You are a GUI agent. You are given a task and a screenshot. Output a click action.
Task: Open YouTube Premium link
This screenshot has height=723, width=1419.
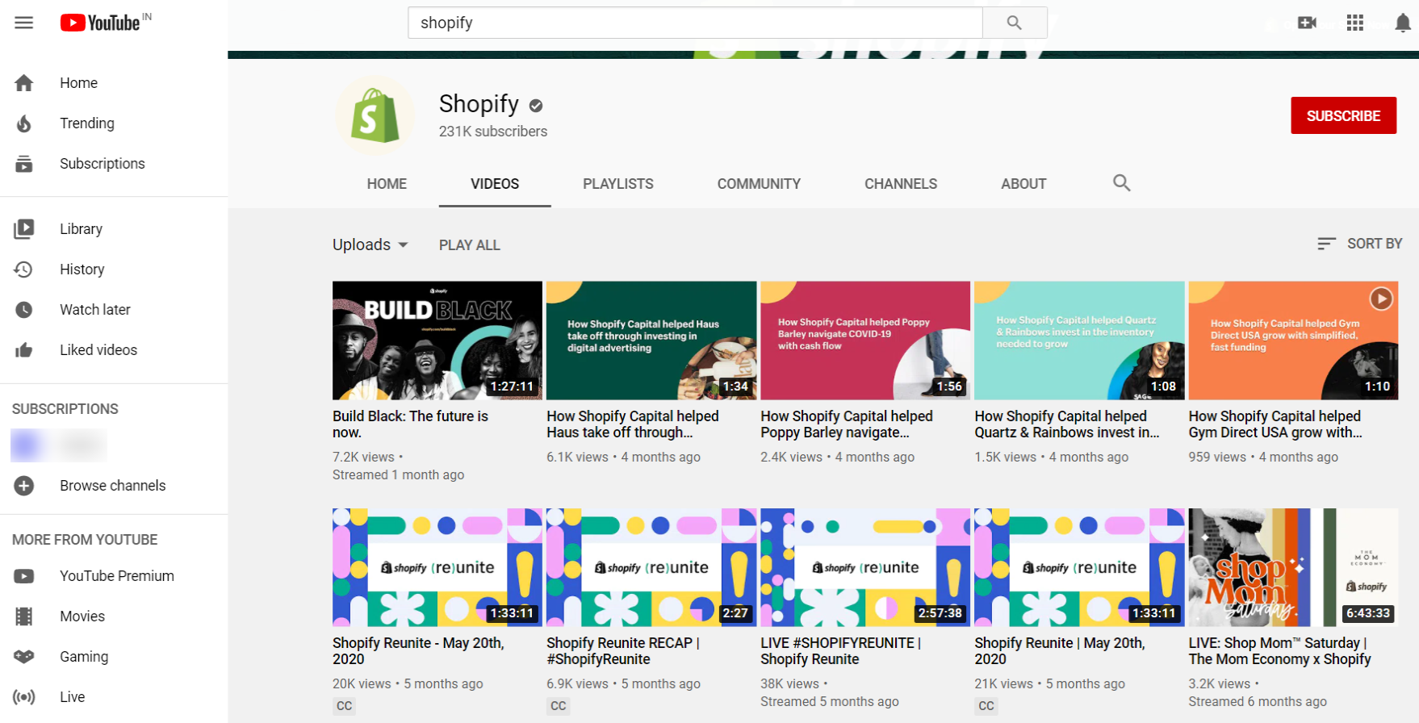117,576
